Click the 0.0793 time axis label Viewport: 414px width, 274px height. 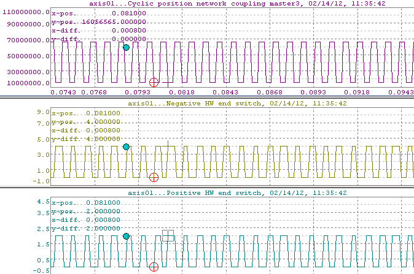tap(138, 93)
